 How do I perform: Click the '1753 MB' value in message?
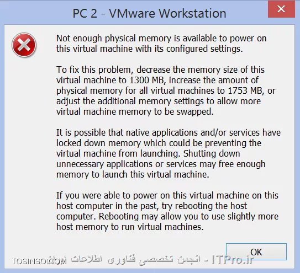[x=245, y=91]
